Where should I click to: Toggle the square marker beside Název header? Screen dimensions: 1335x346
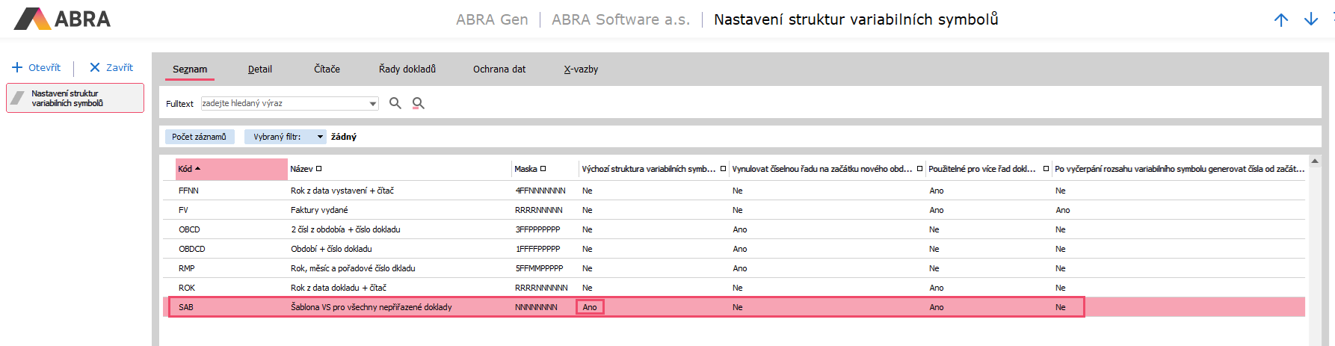coord(318,169)
